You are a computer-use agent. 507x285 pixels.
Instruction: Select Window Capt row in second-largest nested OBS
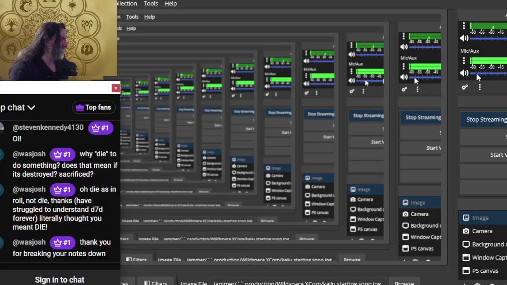click(x=421, y=237)
